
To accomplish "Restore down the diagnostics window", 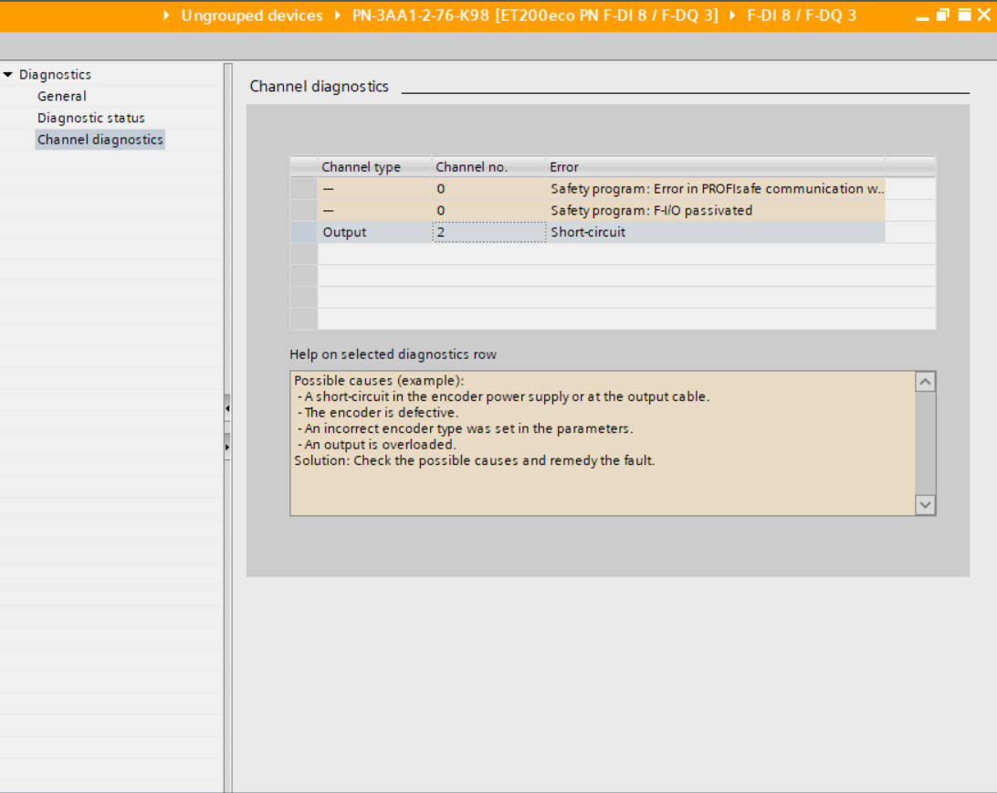I will coord(943,15).
